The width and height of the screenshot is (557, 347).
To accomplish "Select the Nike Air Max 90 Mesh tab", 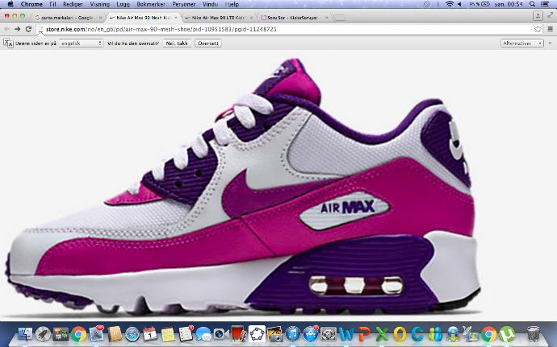I will [144, 18].
